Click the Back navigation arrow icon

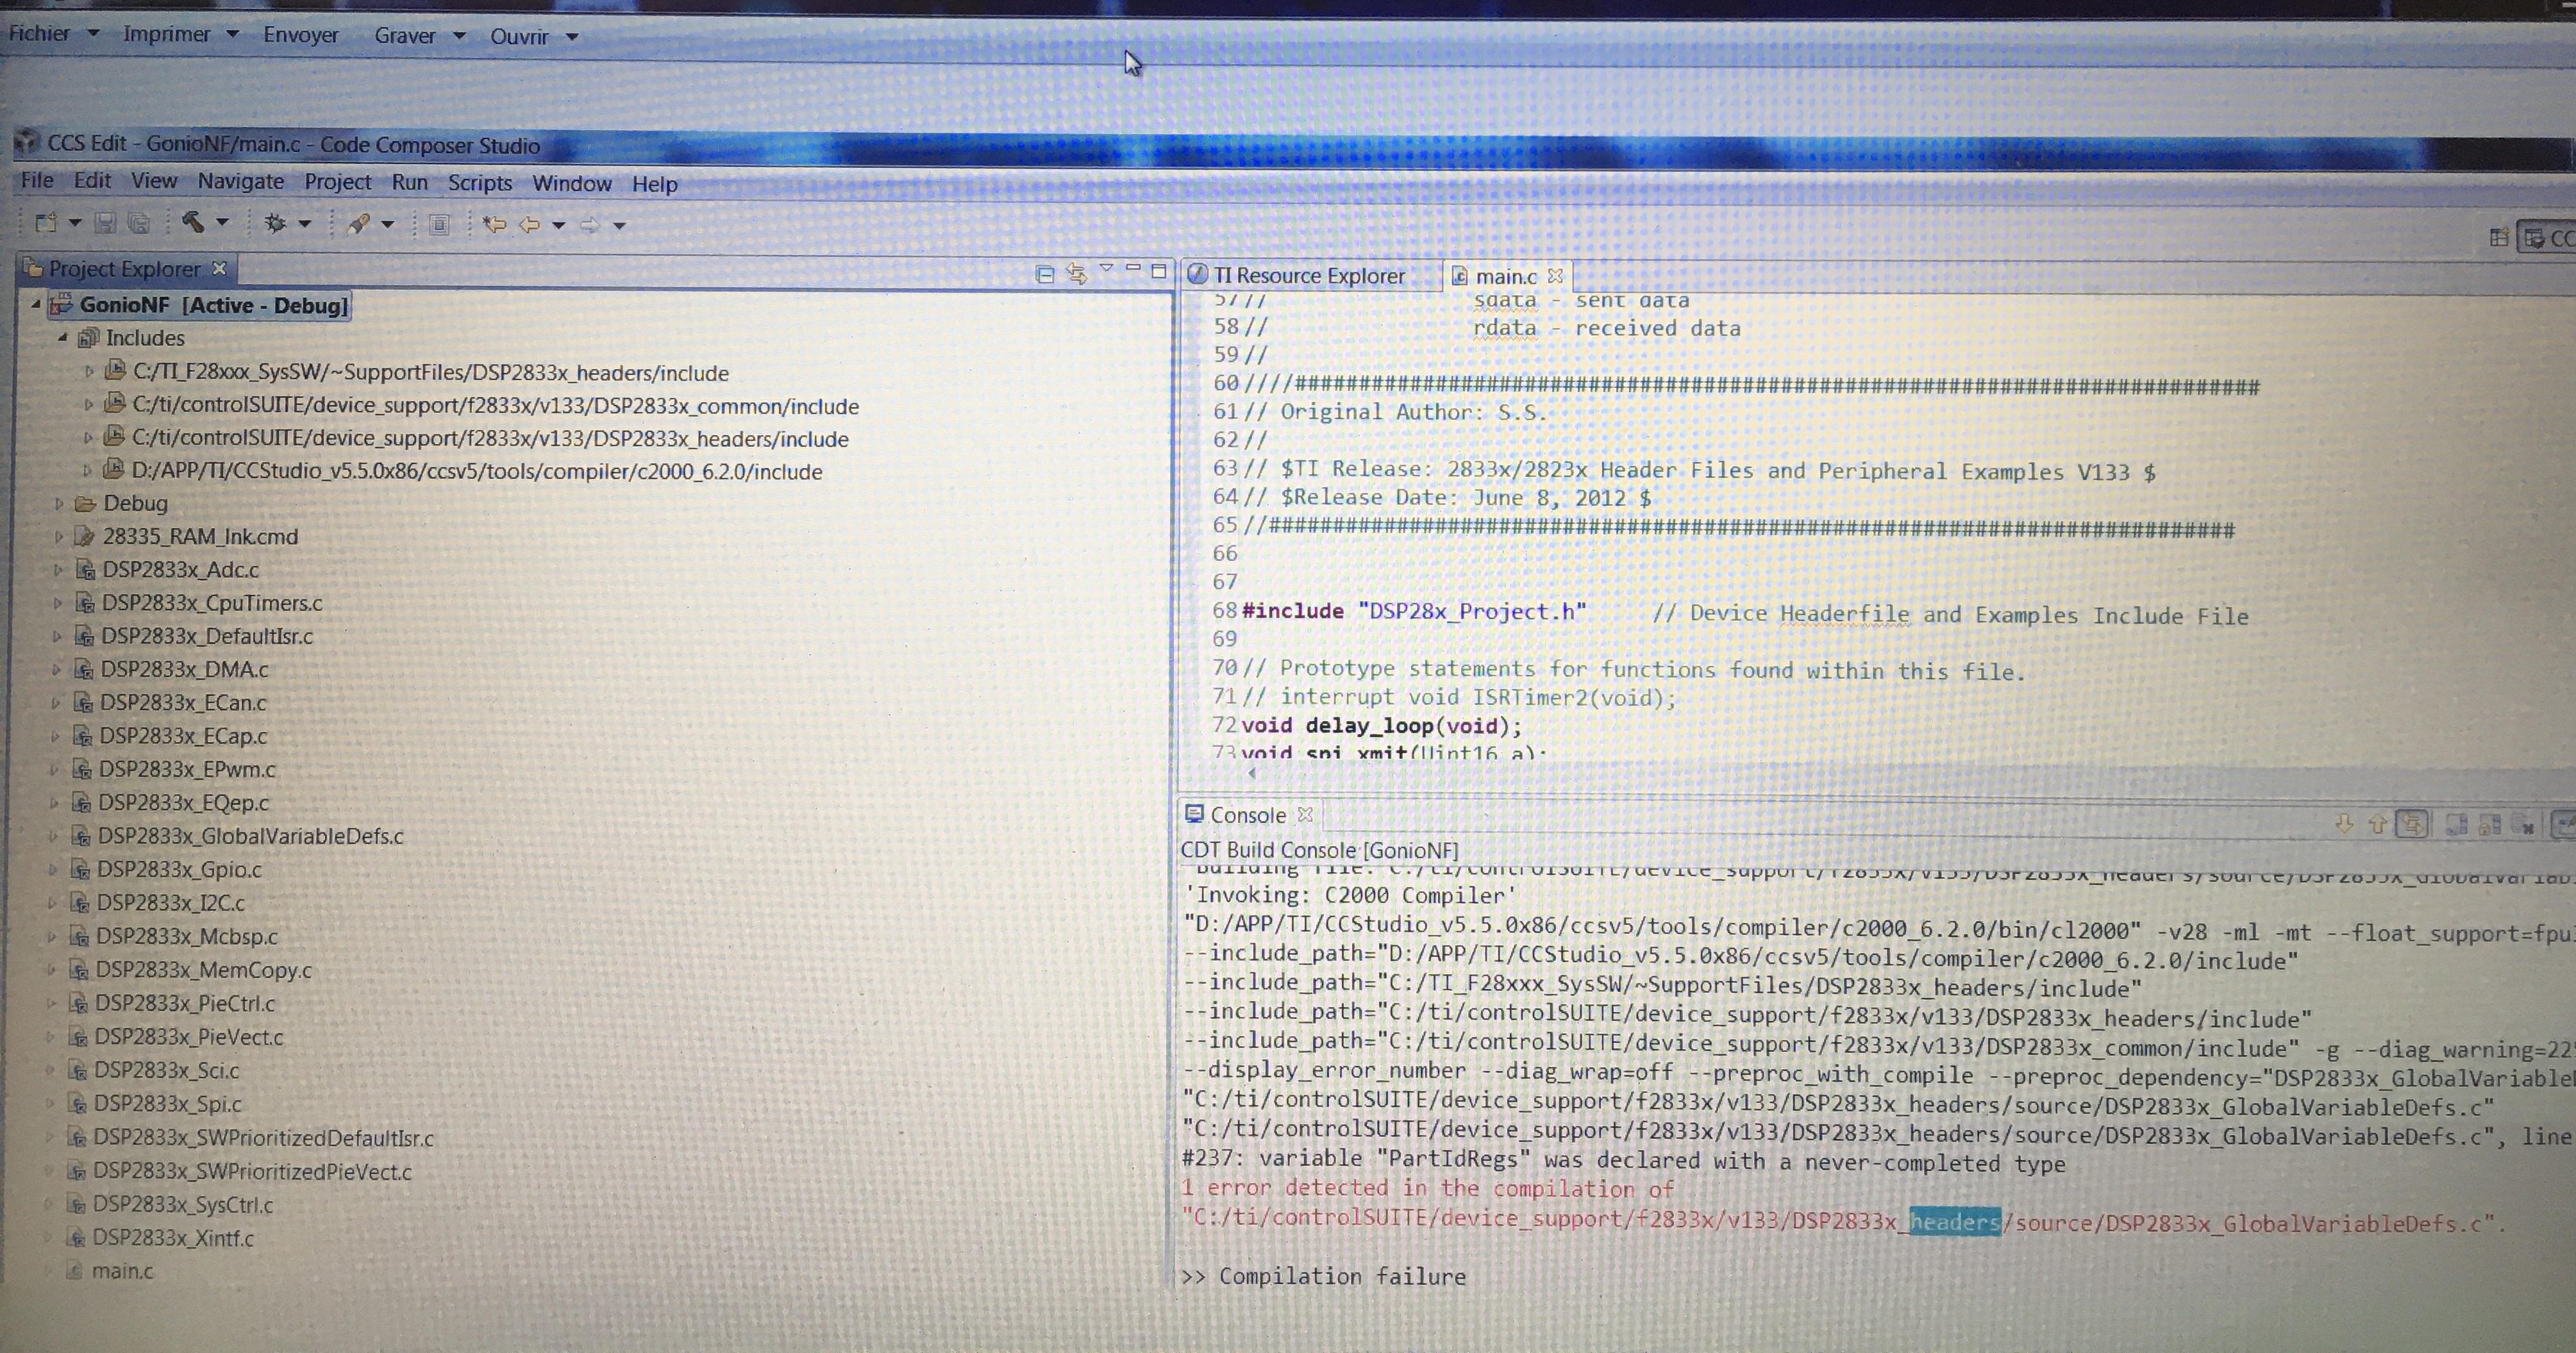pyautogui.click(x=530, y=225)
